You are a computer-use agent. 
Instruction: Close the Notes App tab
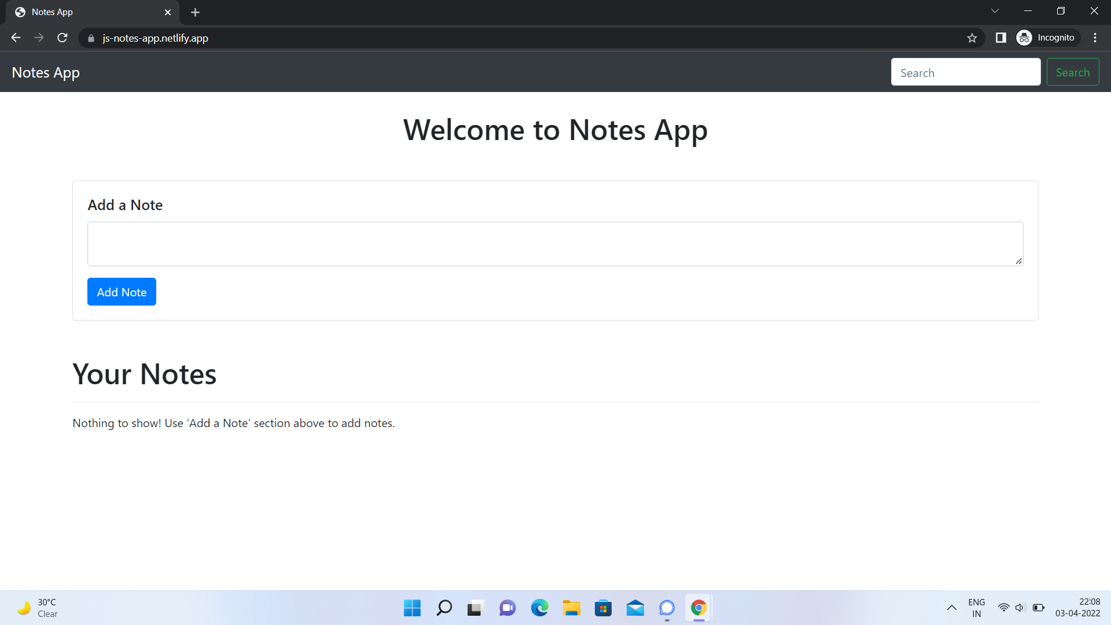168,12
